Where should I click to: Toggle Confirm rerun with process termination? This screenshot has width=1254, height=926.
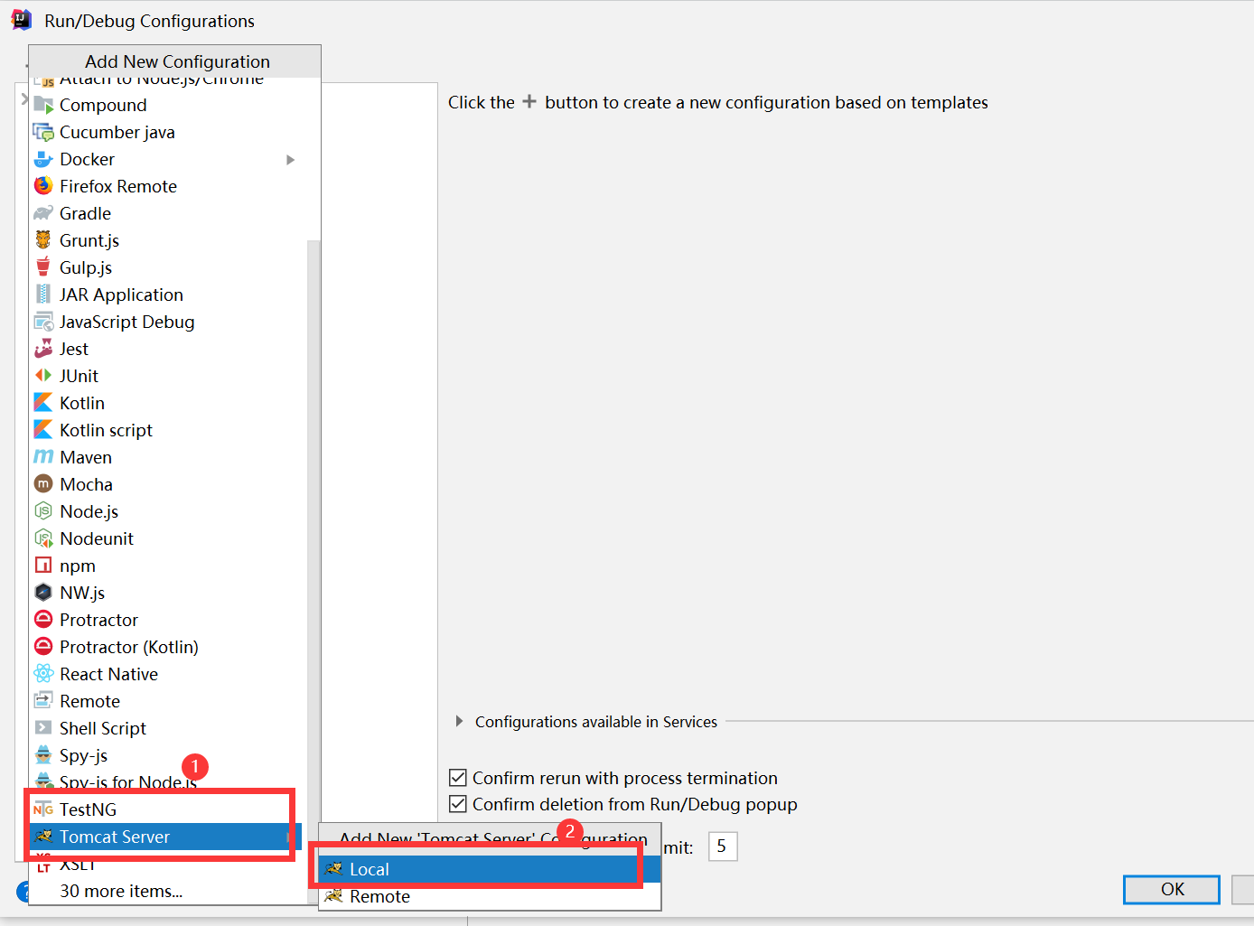tap(458, 778)
